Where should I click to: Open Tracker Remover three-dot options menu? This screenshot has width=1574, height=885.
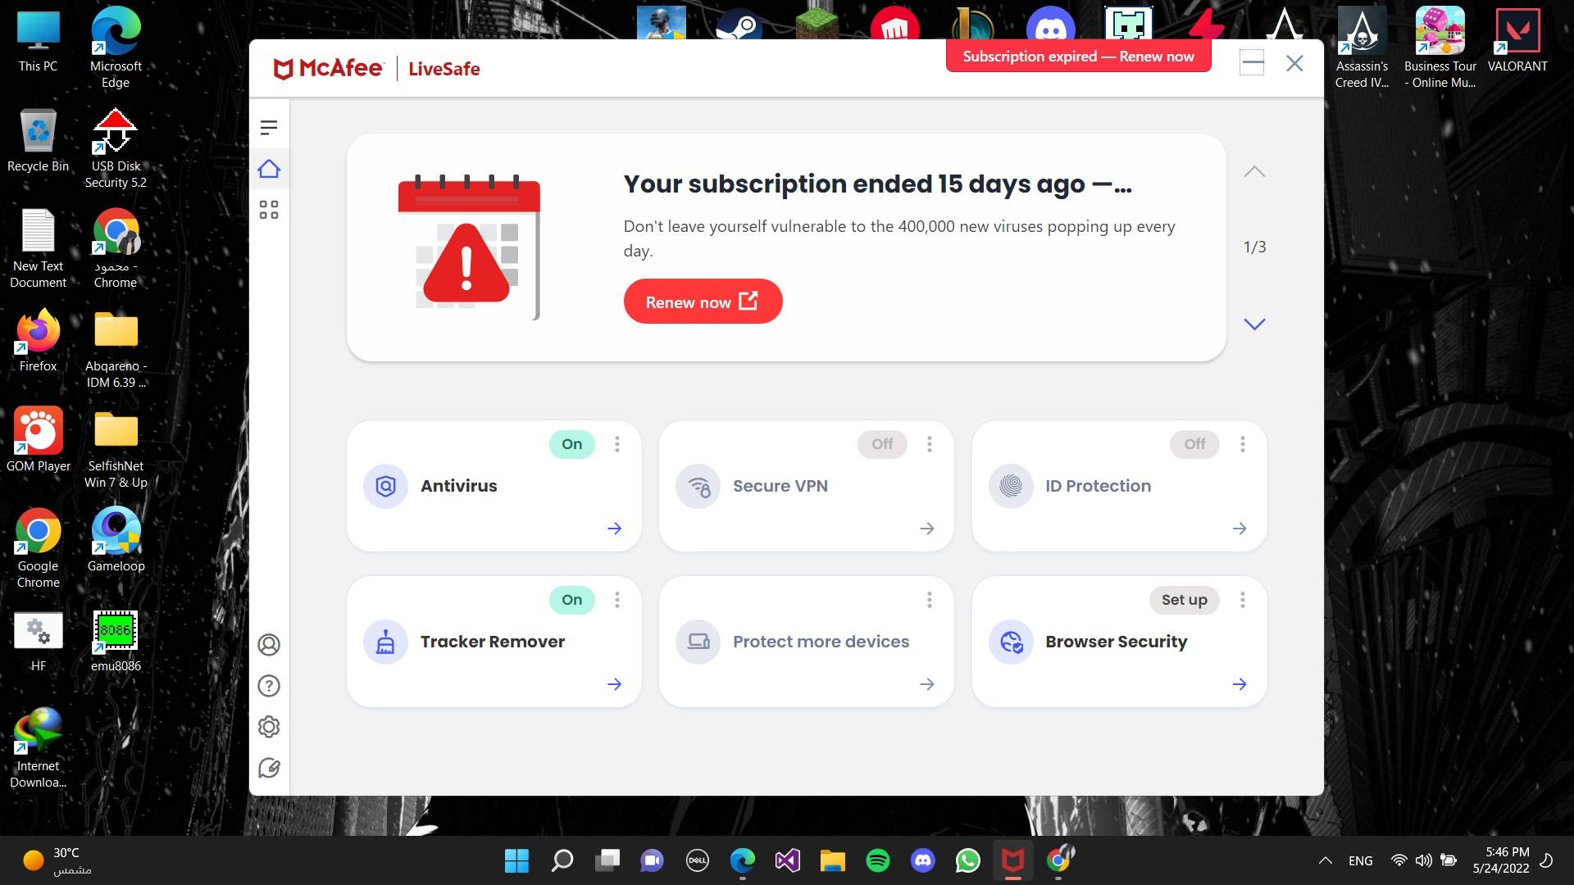[617, 600]
